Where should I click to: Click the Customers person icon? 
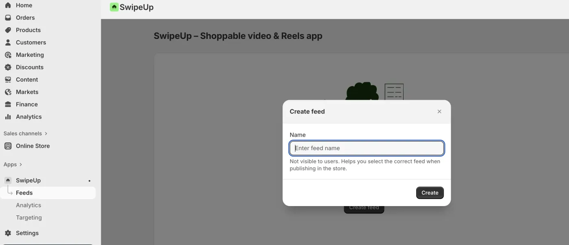click(8, 43)
